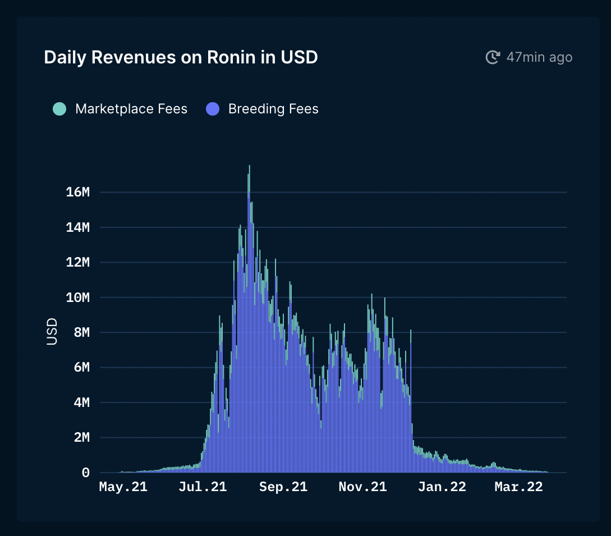The height and width of the screenshot is (536, 611).
Task: Click the tallest revenue bar peaking above 16M
Action: point(249,319)
